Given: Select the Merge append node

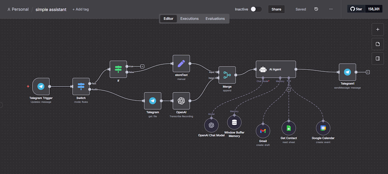Looking at the screenshot, I should click(x=227, y=75).
